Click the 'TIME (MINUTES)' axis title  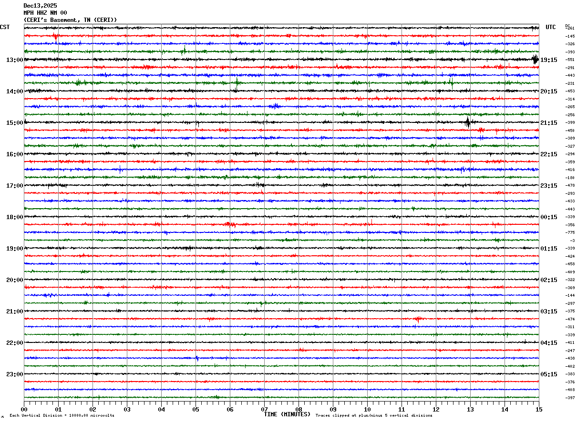click(x=287, y=414)
